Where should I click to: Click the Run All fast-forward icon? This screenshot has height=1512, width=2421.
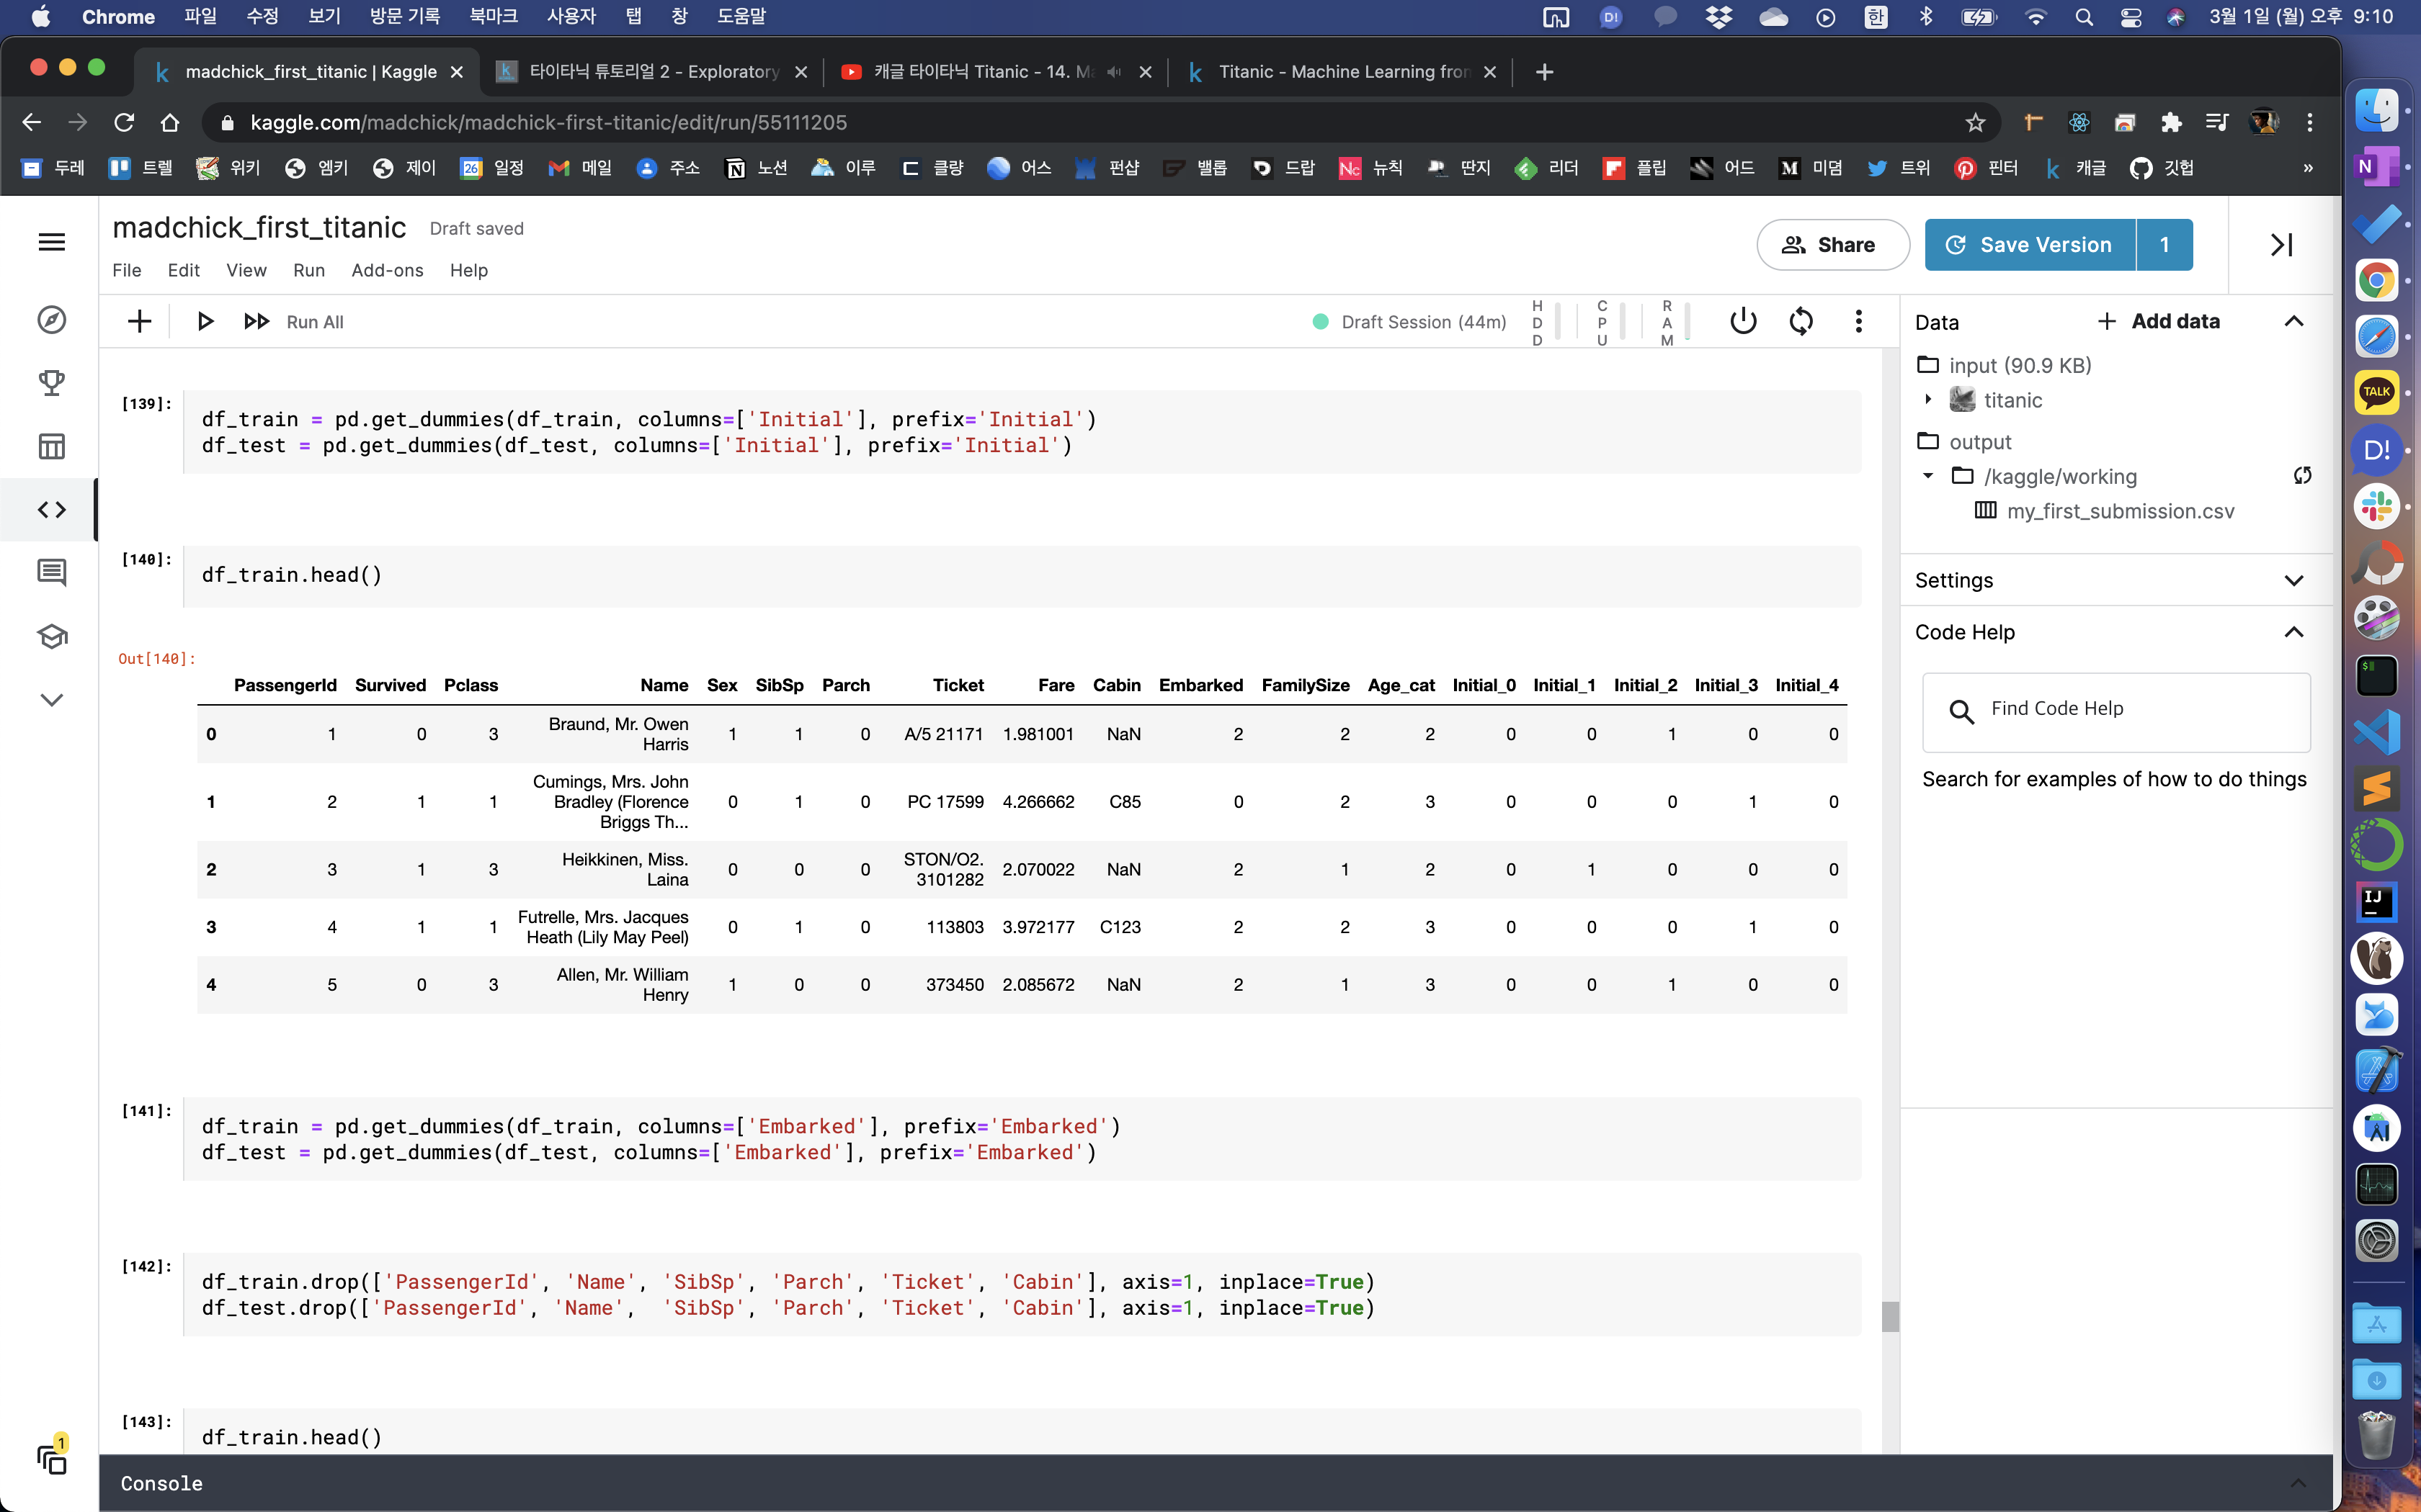click(x=256, y=321)
